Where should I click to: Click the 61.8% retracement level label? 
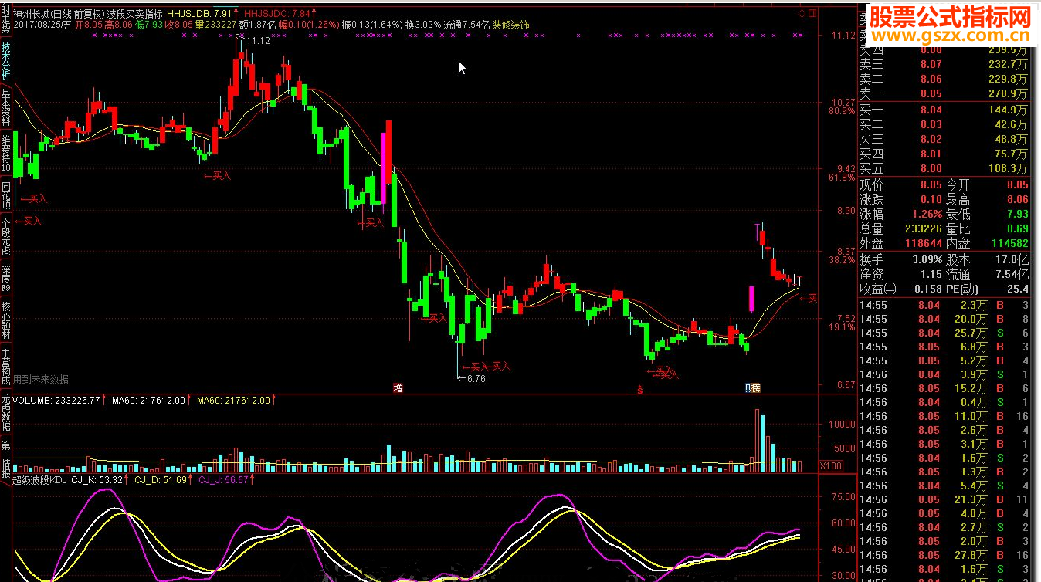842,178
